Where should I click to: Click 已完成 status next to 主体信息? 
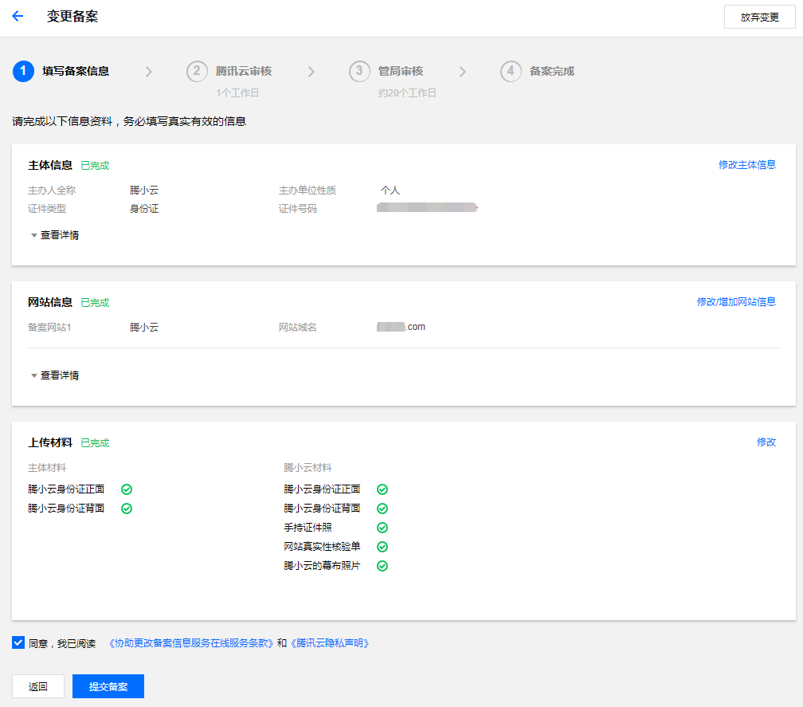pos(96,166)
